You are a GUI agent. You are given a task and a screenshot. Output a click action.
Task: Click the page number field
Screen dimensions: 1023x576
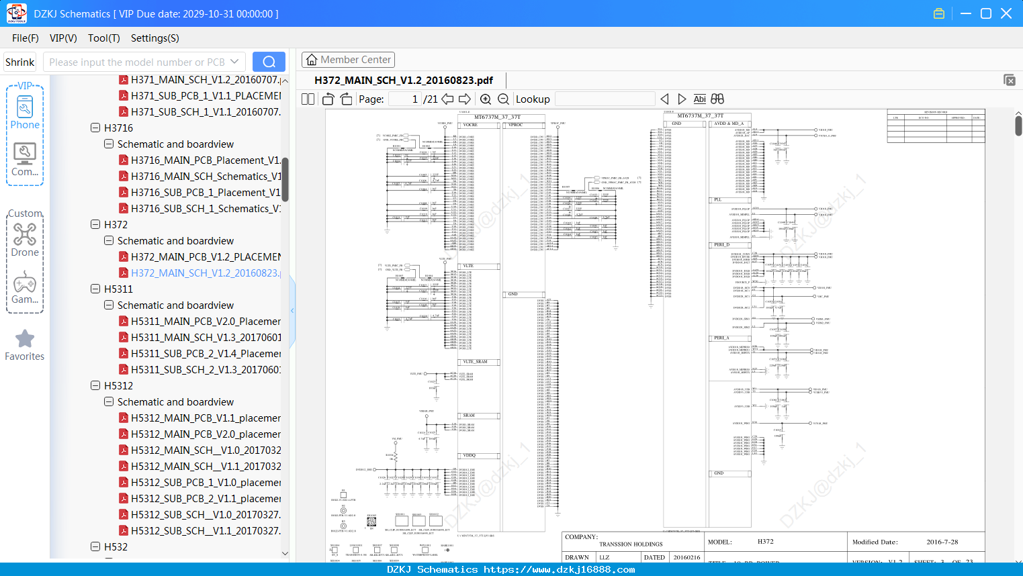pyautogui.click(x=404, y=99)
